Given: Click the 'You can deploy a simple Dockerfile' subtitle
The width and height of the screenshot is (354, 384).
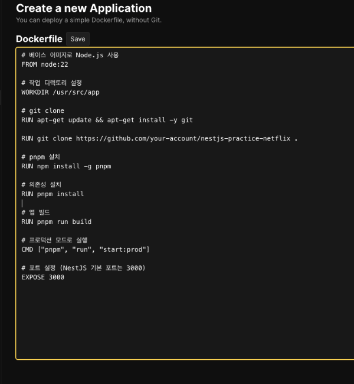Looking at the screenshot, I should pos(89,20).
